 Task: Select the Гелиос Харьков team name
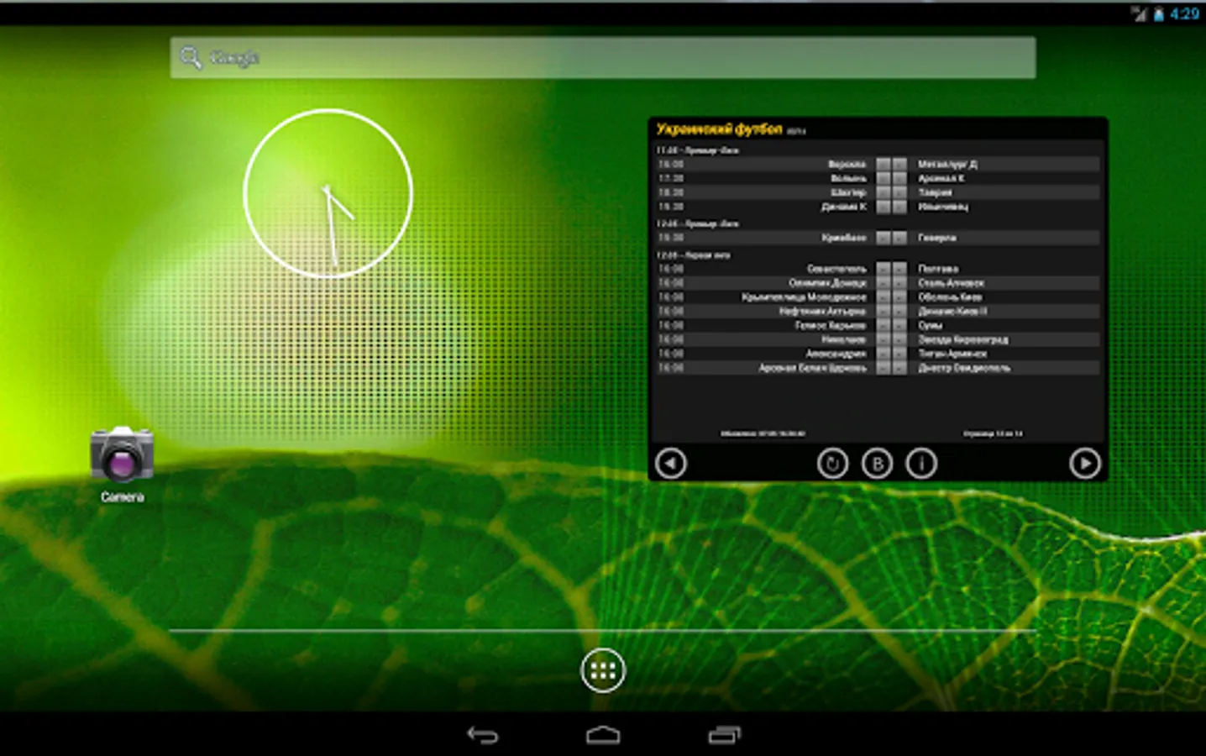[x=831, y=325]
